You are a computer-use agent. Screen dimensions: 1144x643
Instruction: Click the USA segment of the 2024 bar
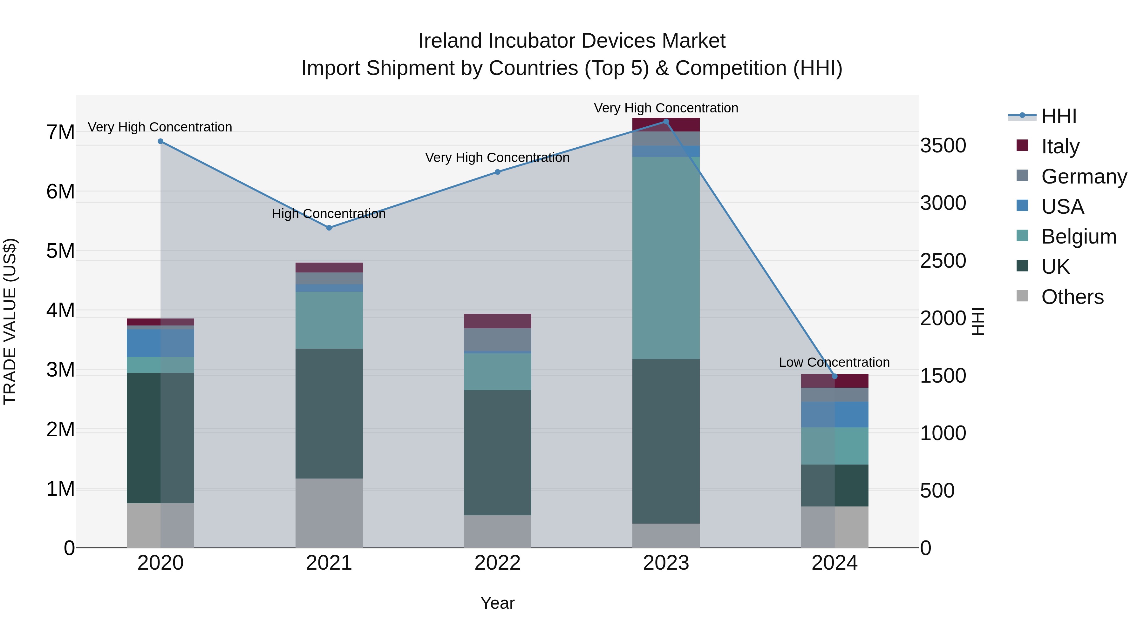834,414
